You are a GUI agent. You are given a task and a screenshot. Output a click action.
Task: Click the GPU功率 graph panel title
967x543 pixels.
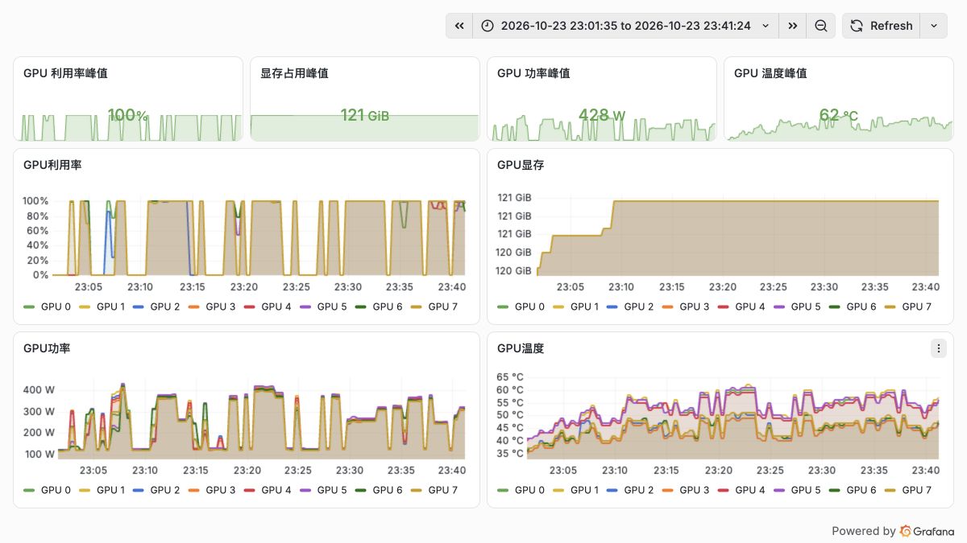coord(47,348)
